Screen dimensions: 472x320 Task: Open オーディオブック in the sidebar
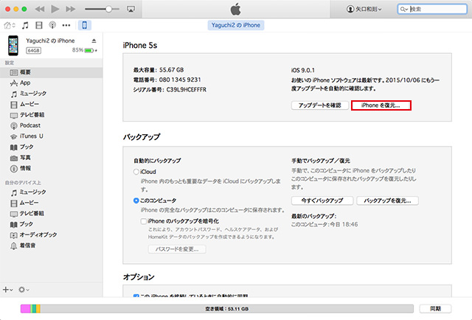pos(51,234)
